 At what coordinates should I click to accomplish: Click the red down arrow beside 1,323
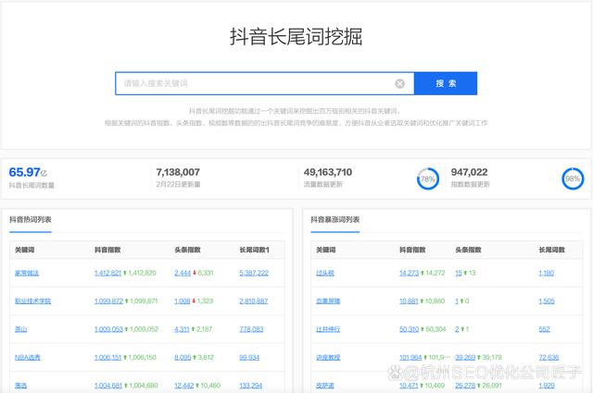(194, 301)
